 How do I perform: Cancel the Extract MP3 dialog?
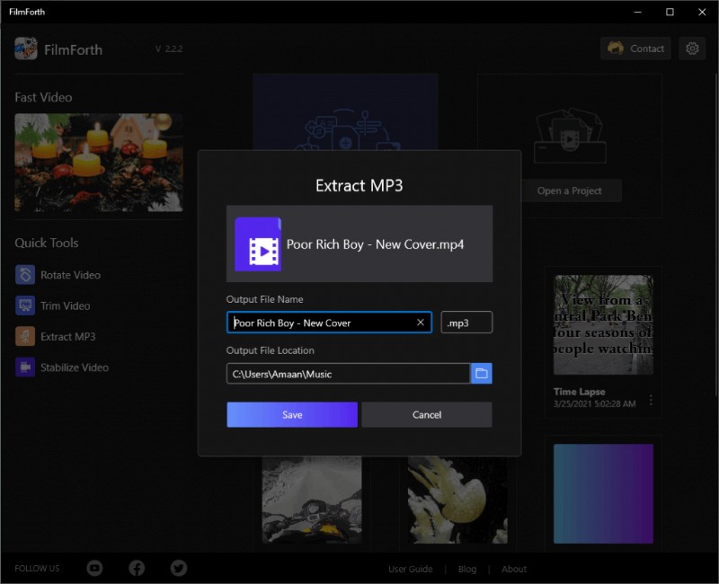[426, 414]
